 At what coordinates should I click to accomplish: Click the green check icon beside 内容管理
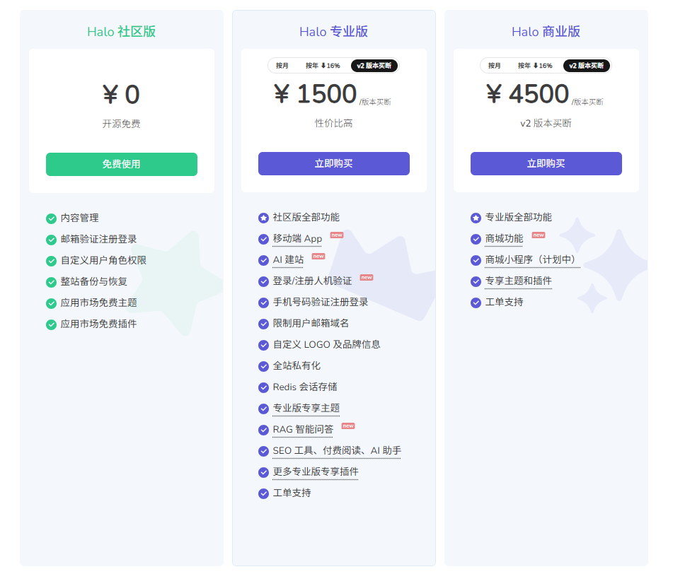pos(51,218)
